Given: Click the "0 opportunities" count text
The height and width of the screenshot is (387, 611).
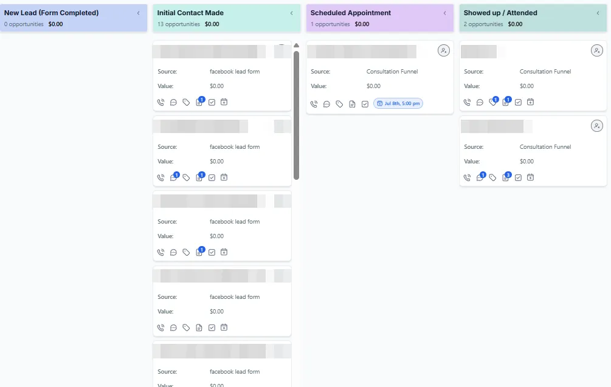Looking at the screenshot, I should [24, 24].
